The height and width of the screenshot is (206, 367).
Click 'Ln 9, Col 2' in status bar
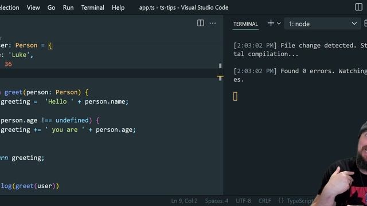tap(184, 201)
